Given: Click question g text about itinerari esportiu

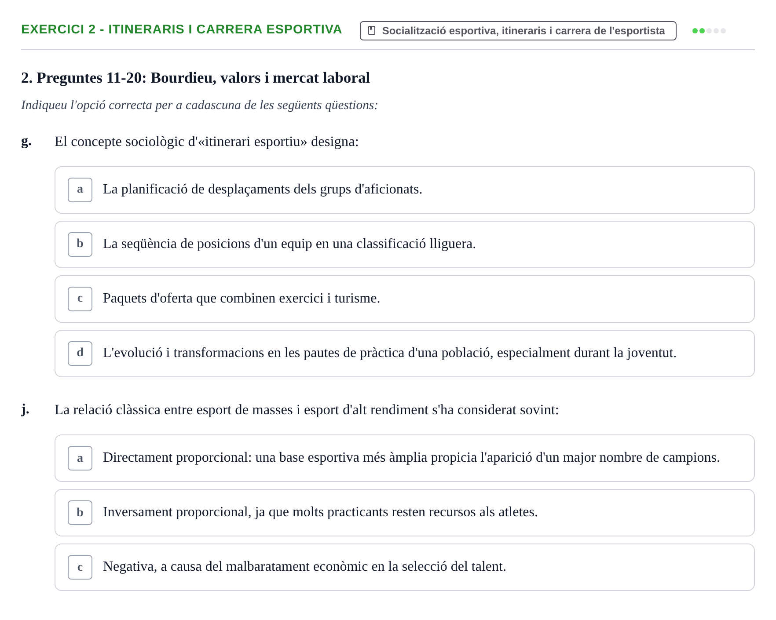Looking at the screenshot, I should [206, 142].
